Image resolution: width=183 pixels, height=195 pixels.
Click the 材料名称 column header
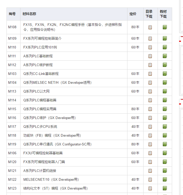29,14
